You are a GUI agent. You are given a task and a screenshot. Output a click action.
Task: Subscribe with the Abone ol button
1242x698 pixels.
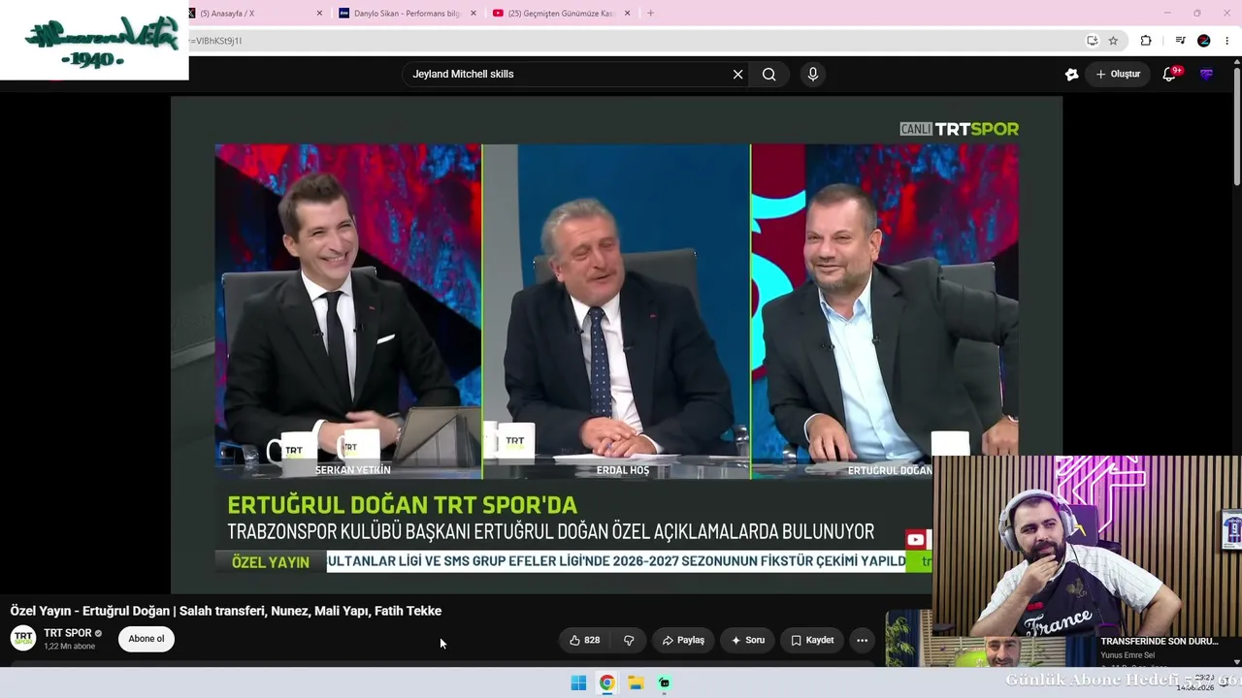click(x=147, y=639)
